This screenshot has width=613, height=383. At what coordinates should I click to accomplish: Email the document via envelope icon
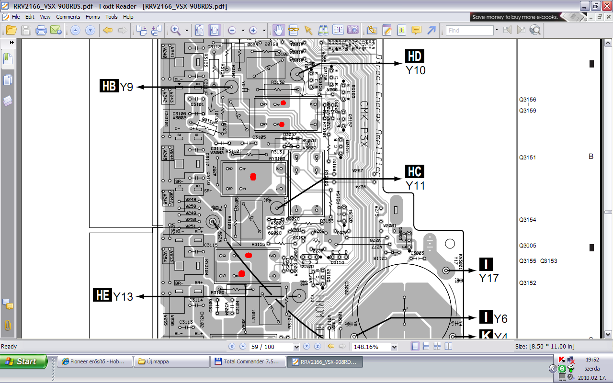point(56,30)
